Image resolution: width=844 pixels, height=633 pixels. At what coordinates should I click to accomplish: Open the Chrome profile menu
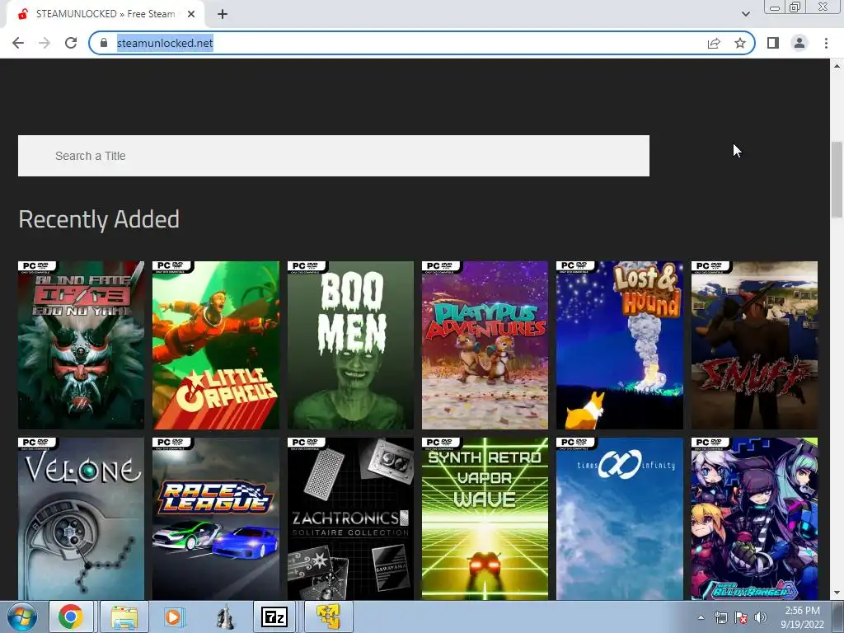pos(799,43)
